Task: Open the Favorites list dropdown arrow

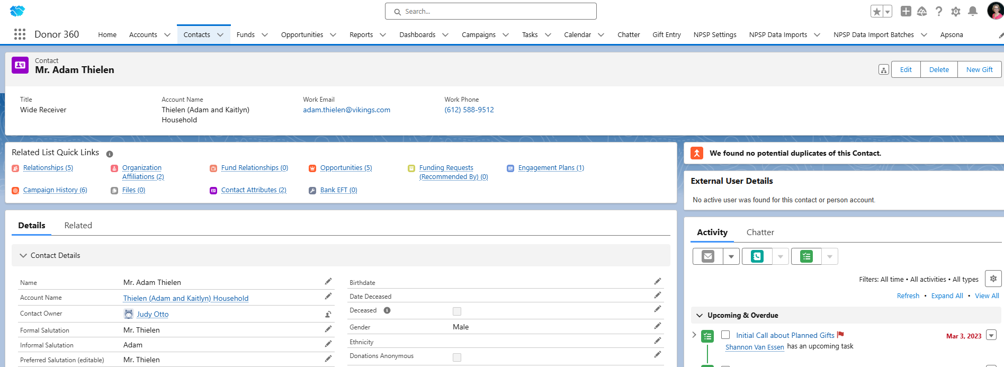Action: tap(888, 12)
